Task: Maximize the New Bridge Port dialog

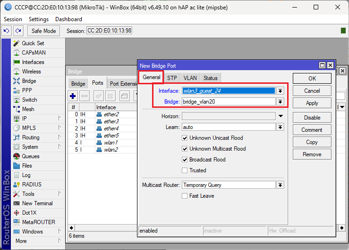Action: click(322, 65)
